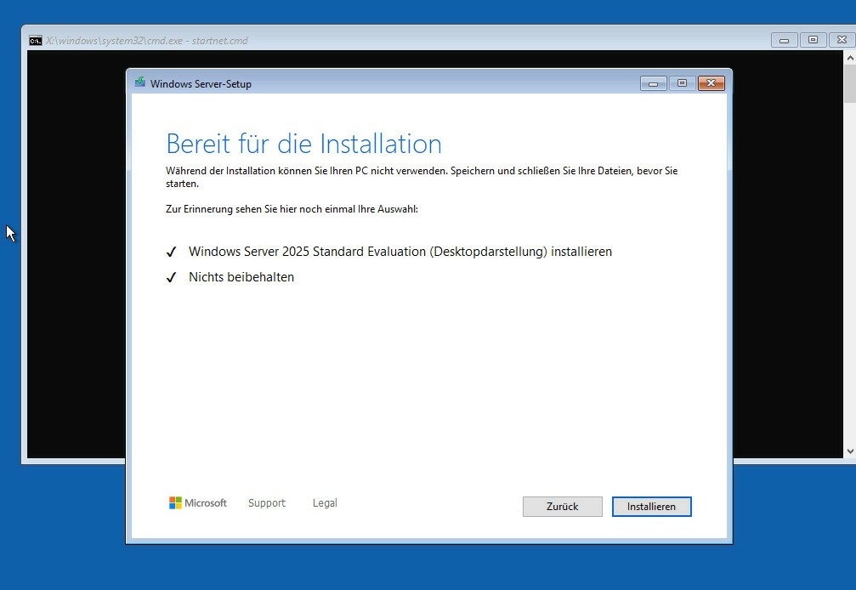856x590 pixels.
Task: Open the Legal link
Action: pos(325,502)
